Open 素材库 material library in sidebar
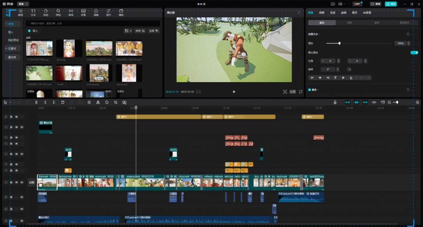This screenshot has height=227, width=423. [12, 57]
